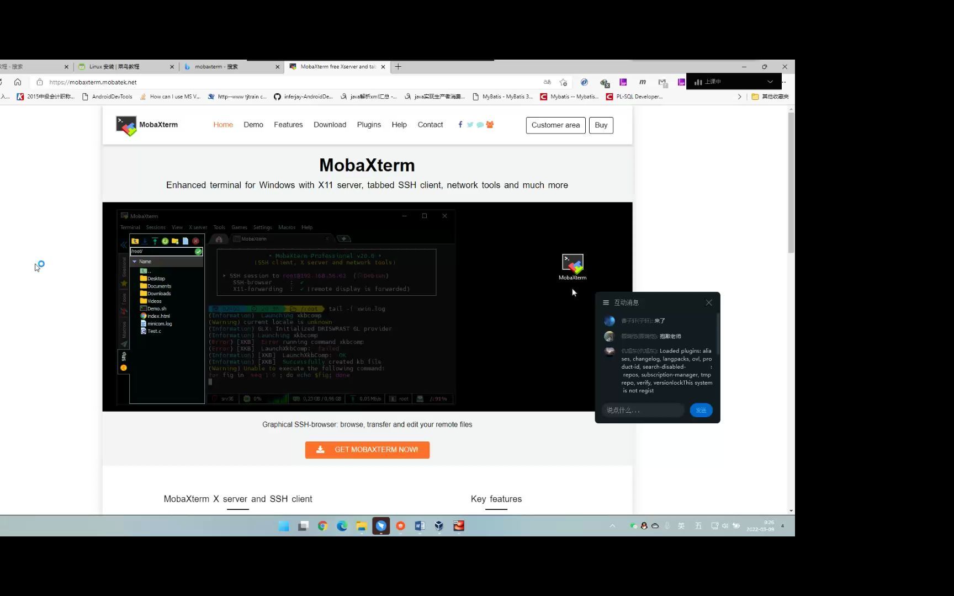The height and width of the screenshot is (596, 954).
Task: Click the Home menu item
Action: point(223,125)
